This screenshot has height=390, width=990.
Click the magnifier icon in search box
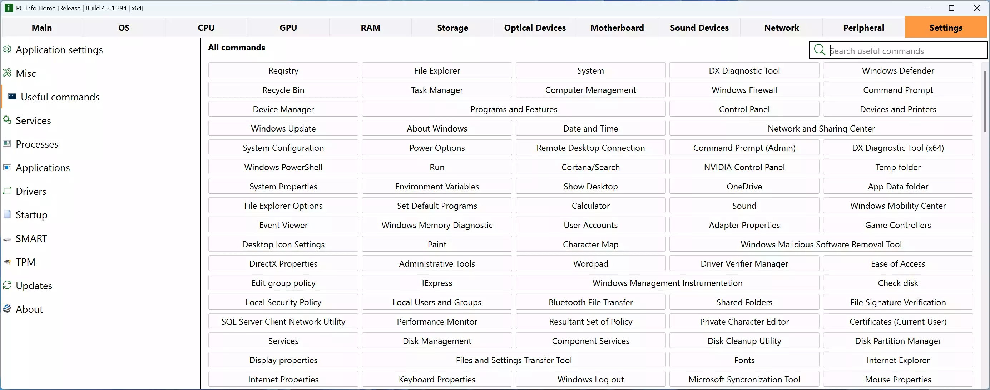point(820,50)
